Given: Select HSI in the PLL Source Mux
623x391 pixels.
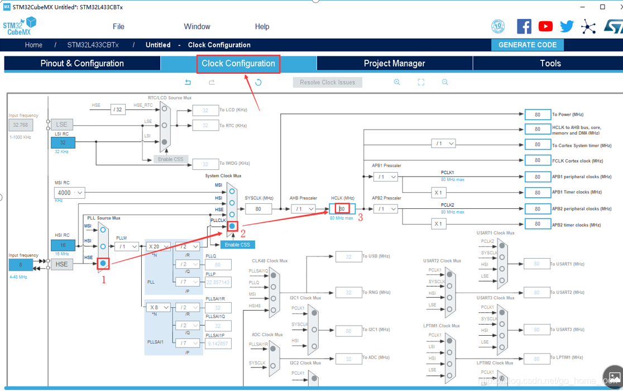Looking at the screenshot, I should pyautogui.click(x=103, y=246).
